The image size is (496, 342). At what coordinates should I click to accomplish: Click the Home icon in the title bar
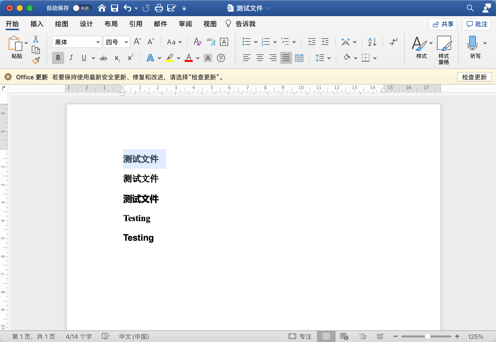(102, 8)
